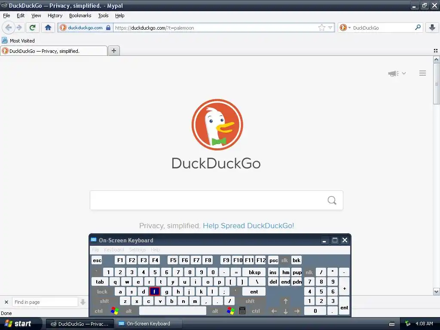The height and width of the screenshot is (330, 440).
Task: Click the left arrow key on keyboard
Action: point(274,311)
